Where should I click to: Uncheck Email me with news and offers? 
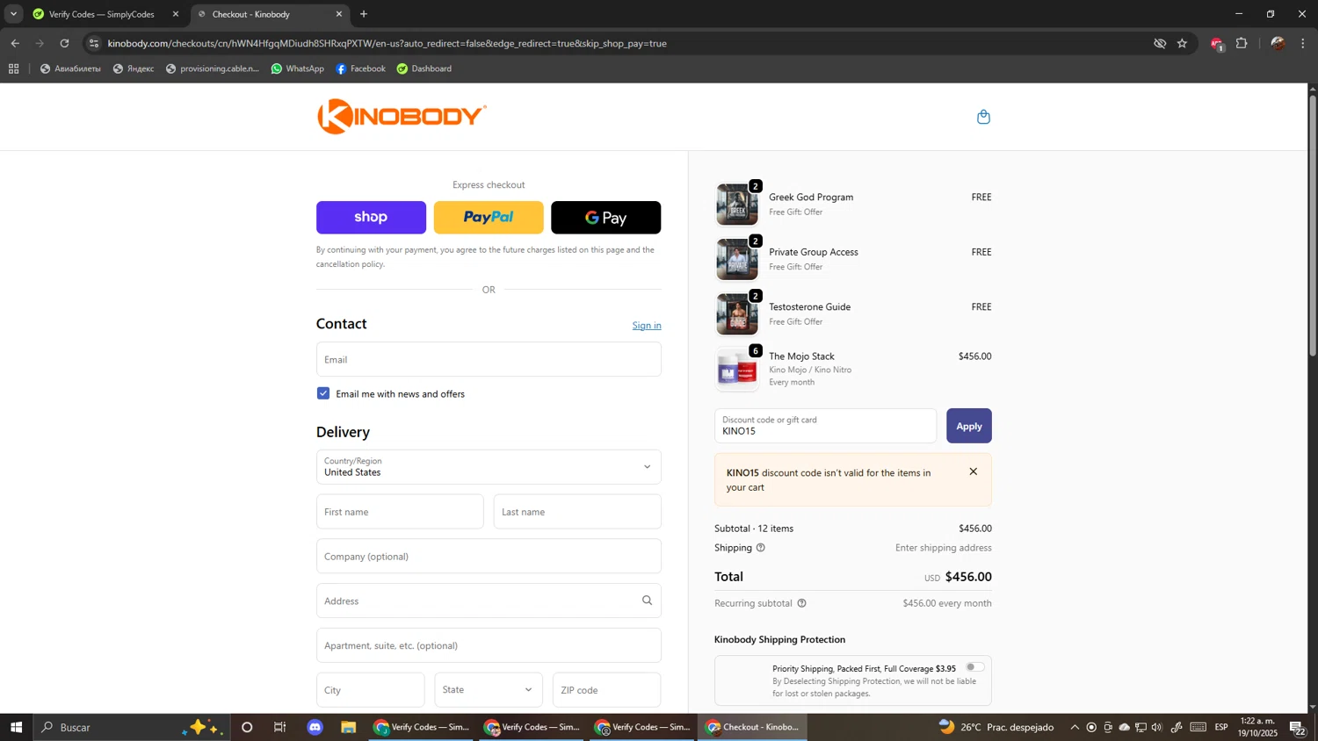pyautogui.click(x=323, y=393)
